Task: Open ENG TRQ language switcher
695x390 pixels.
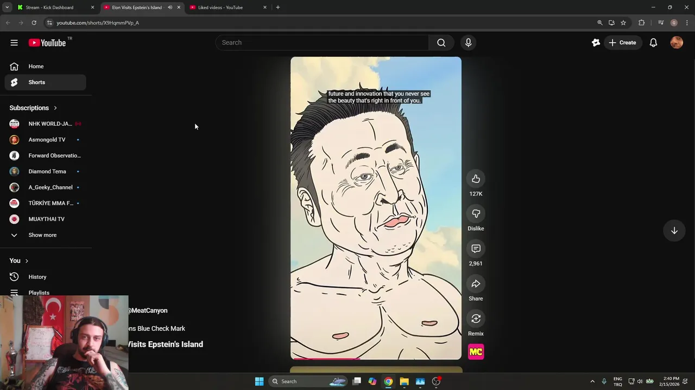Action: 618,381
